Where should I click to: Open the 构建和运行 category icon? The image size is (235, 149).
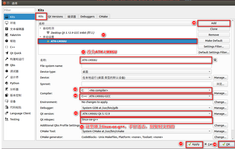pos(7,59)
